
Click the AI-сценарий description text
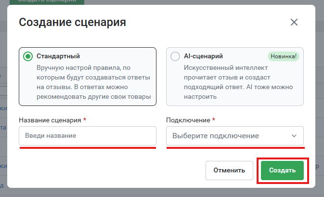pyautogui.click(x=238, y=82)
